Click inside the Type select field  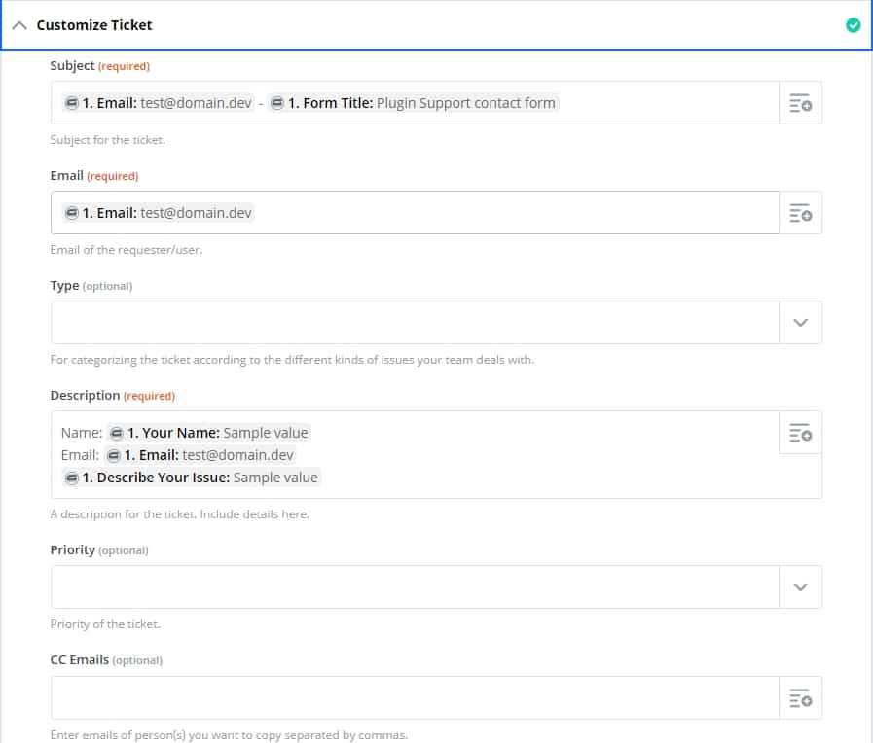click(414, 323)
